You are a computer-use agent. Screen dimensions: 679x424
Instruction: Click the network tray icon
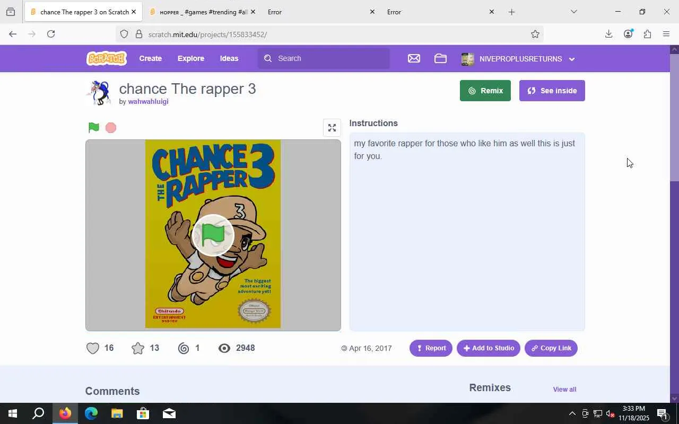coord(598,413)
